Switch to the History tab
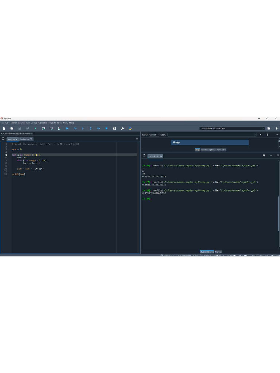280x373 pixels. tap(218, 252)
